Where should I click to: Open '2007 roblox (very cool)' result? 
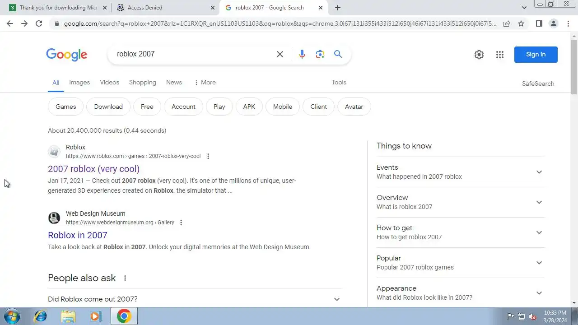click(x=93, y=169)
